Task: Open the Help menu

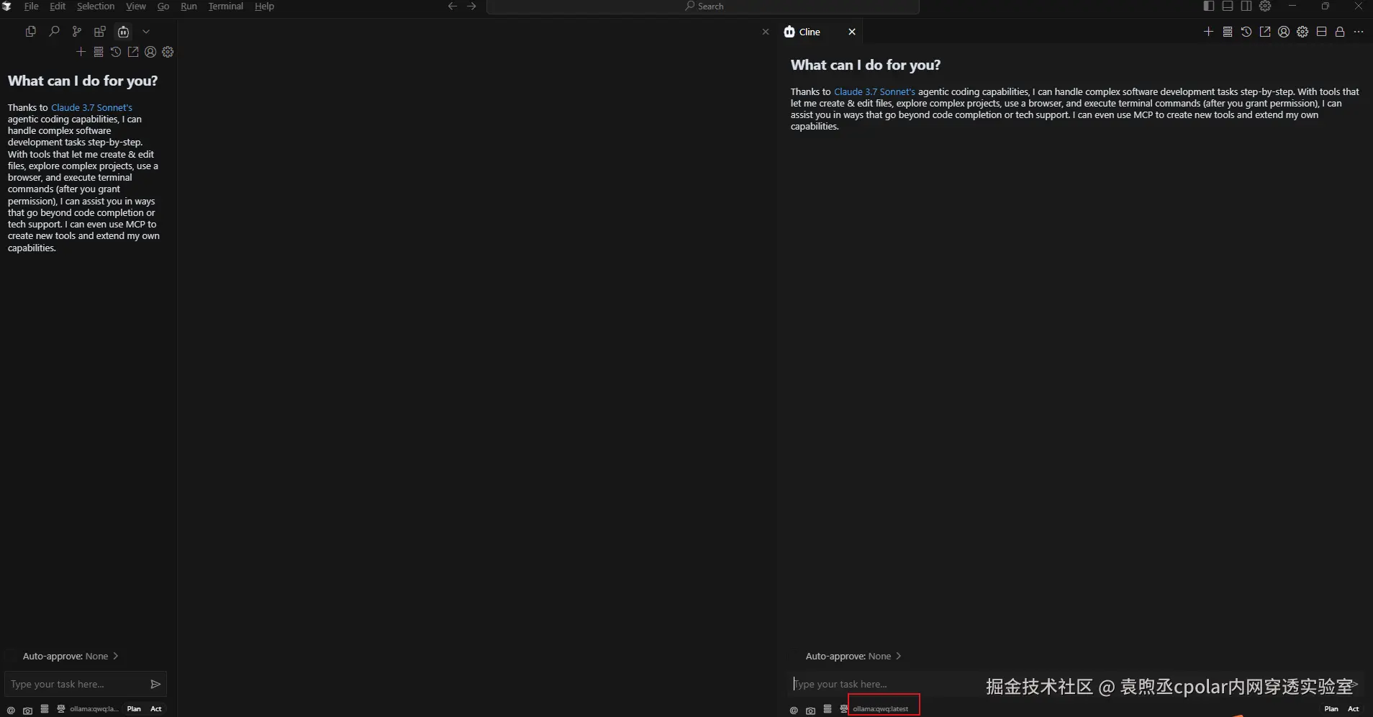Action: click(x=264, y=6)
